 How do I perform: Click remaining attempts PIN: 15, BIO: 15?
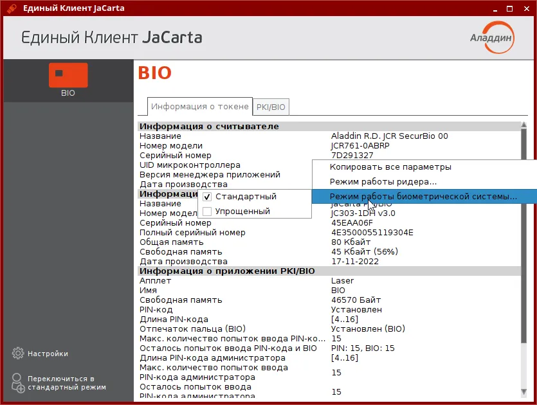pos(363,348)
